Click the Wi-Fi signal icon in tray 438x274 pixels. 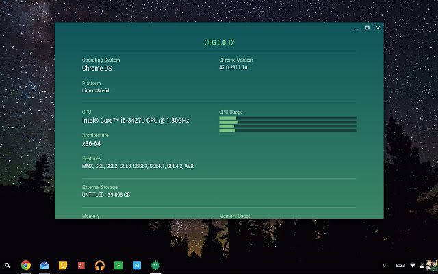tap(413, 265)
